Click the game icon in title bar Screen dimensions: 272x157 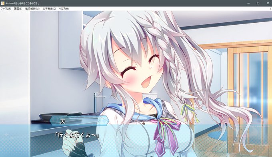point(3,3)
